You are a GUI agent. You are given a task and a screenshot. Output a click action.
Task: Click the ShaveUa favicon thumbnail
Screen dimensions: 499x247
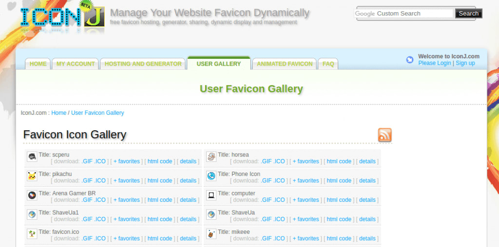211,214
